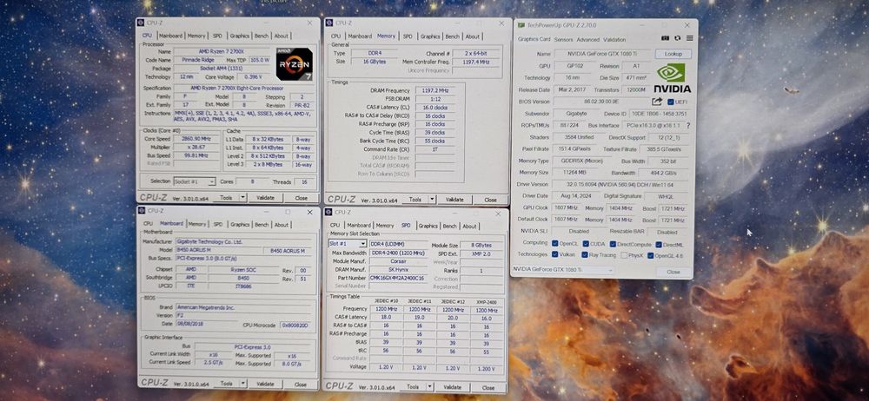This screenshot has height=401, width=869.
Task: Expand Tools arrow in the memory slot CPU-Z window
Action: [x=429, y=386]
